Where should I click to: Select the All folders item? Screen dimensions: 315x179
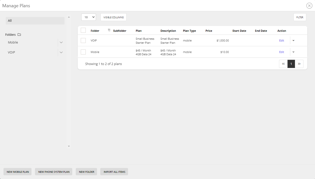pos(35,21)
